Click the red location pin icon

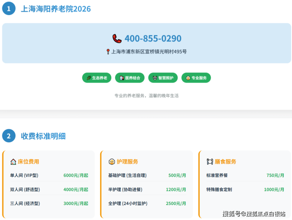(x=108, y=52)
